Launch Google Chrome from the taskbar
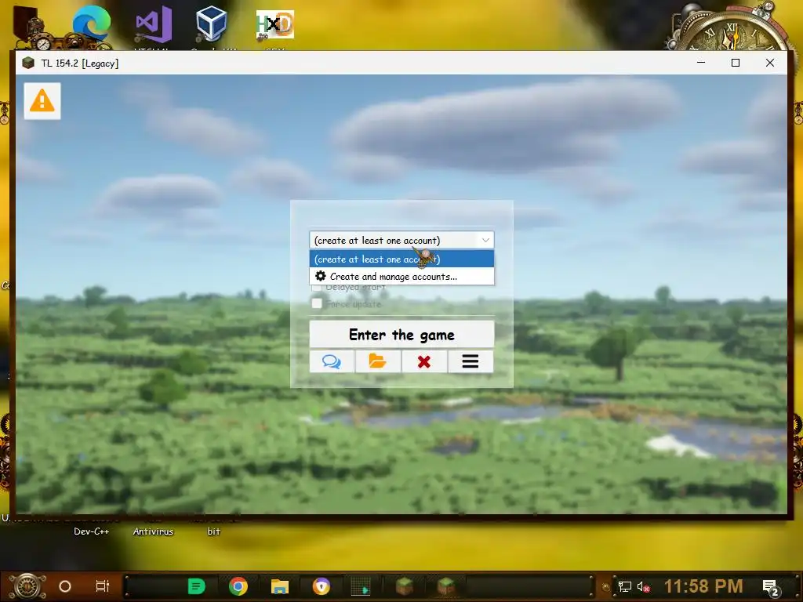 point(238,586)
